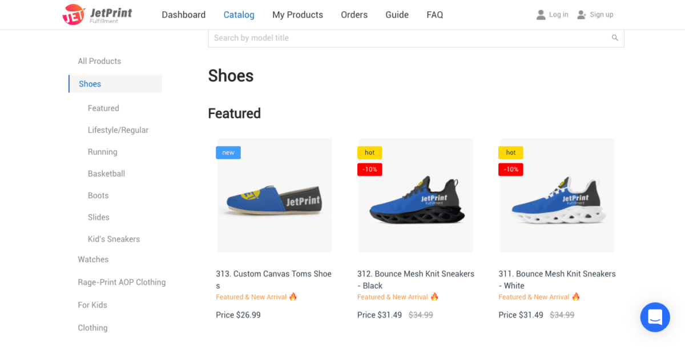Show Kid's Sneakers subcategory
The height and width of the screenshot is (347, 685).
click(x=114, y=239)
